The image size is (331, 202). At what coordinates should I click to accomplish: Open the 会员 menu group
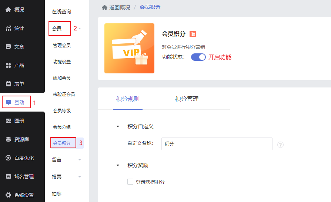(x=57, y=29)
